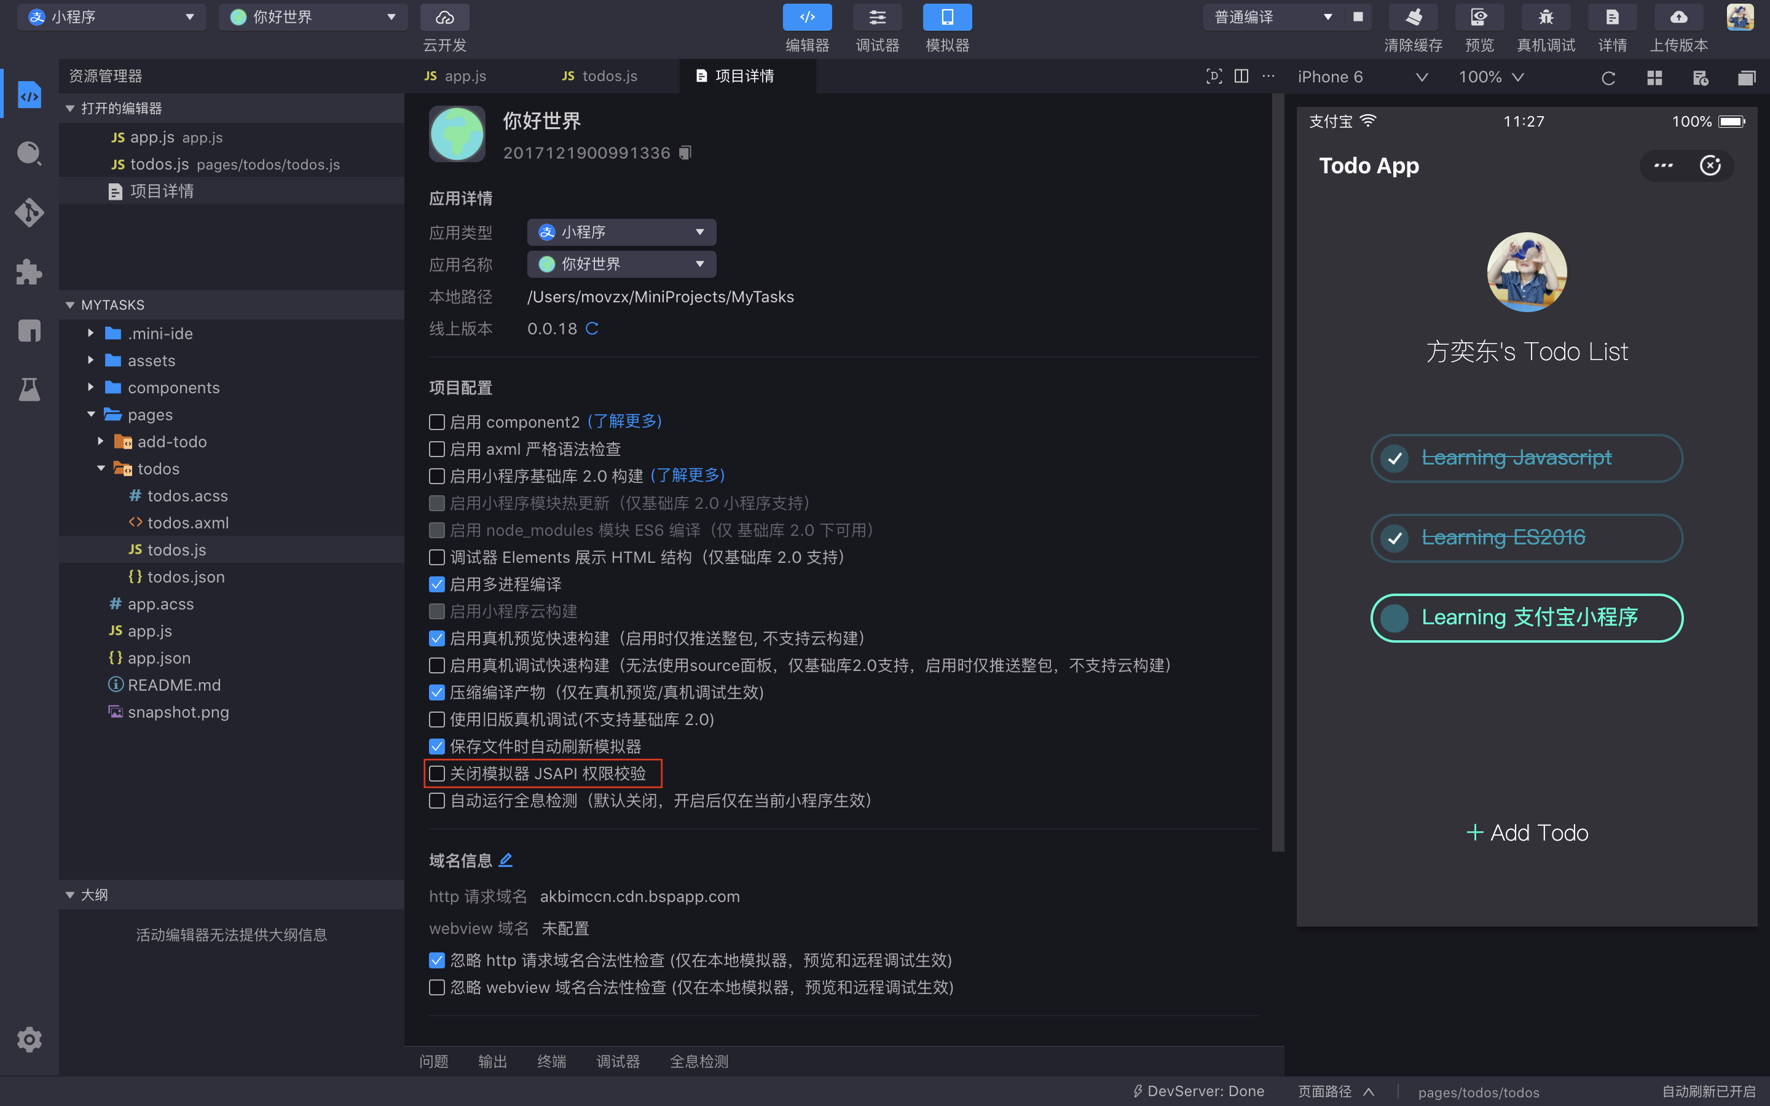Click Learning 支付宝小程序 todo item
The height and width of the screenshot is (1106, 1770).
tap(1527, 618)
